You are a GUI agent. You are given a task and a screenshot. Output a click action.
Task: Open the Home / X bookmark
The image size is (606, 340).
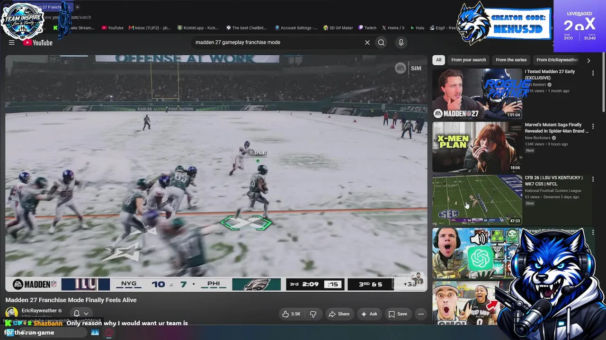(x=393, y=28)
